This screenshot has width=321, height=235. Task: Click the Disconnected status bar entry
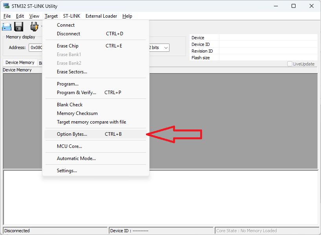coord(55,231)
